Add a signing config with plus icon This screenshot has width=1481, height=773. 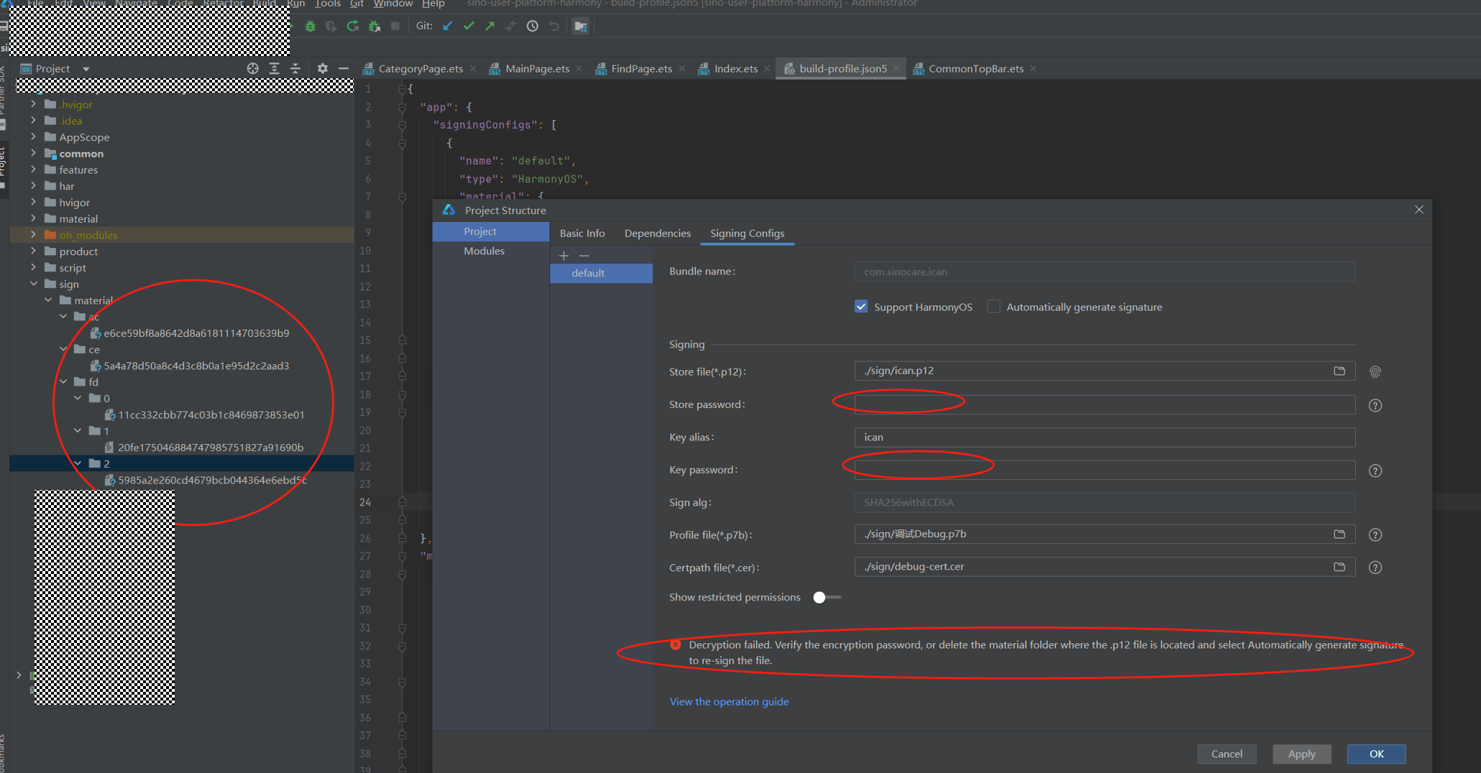click(564, 256)
